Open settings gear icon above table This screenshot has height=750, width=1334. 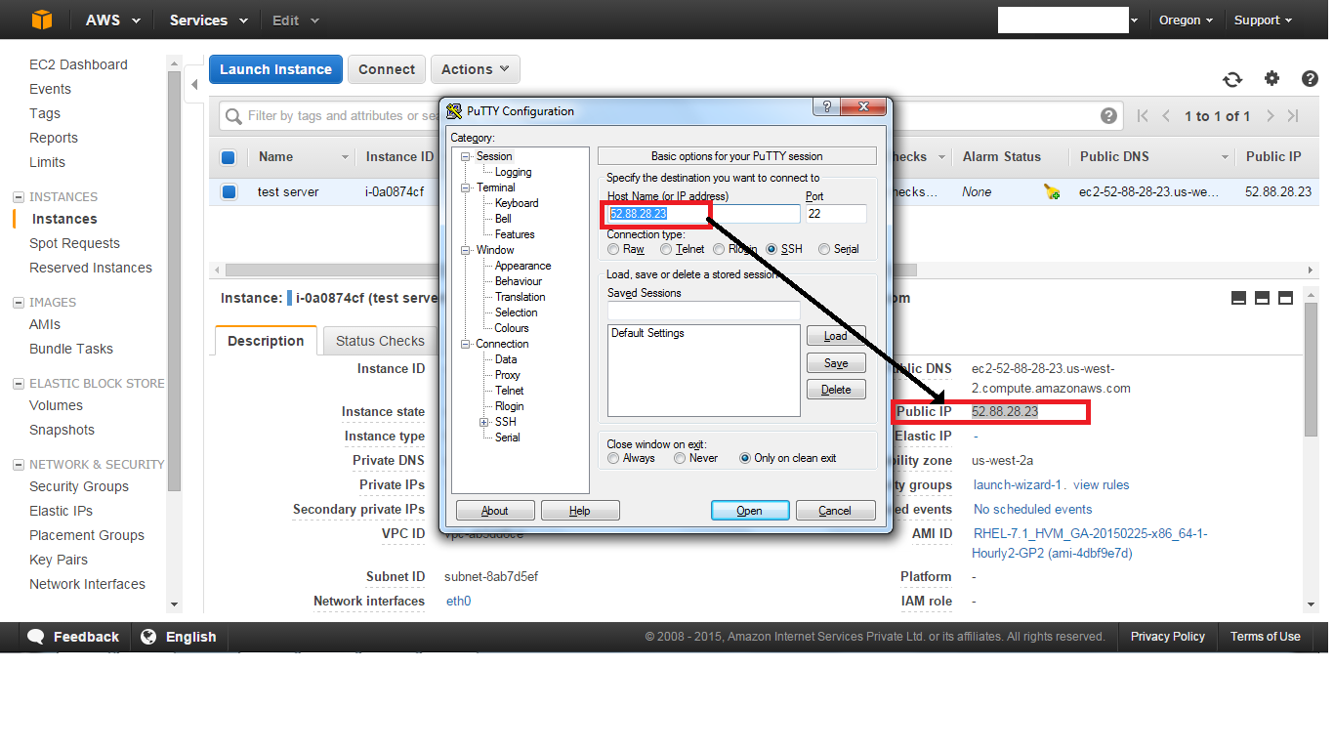coord(1271,78)
